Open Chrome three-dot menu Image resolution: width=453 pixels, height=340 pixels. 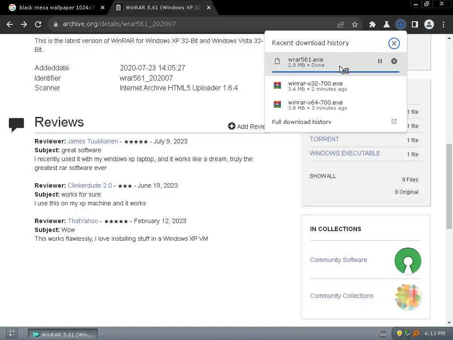coord(443,25)
